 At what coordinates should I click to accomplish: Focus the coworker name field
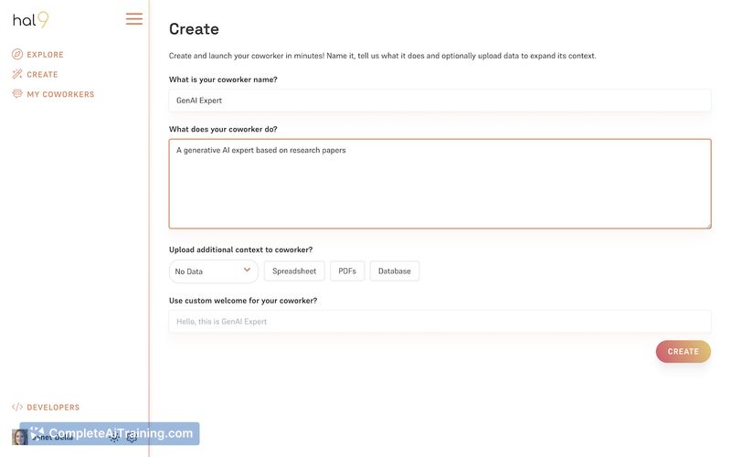(x=440, y=101)
